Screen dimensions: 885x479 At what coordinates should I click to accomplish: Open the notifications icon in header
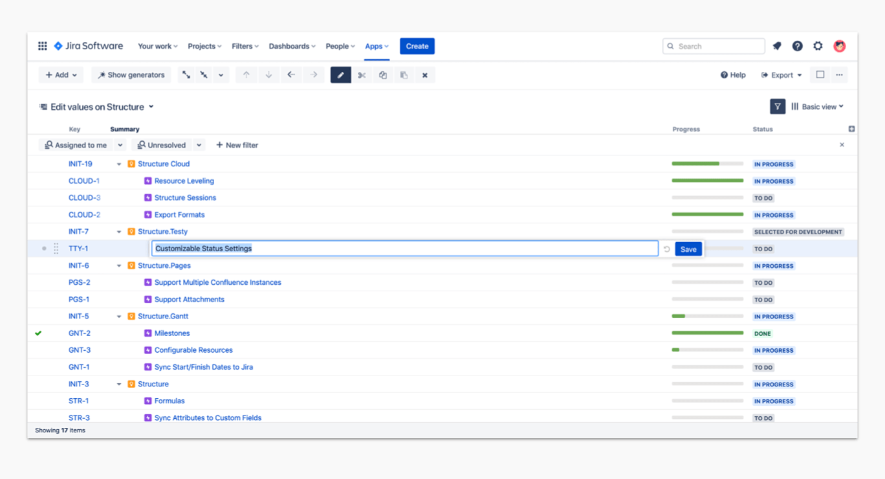[777, 46]
